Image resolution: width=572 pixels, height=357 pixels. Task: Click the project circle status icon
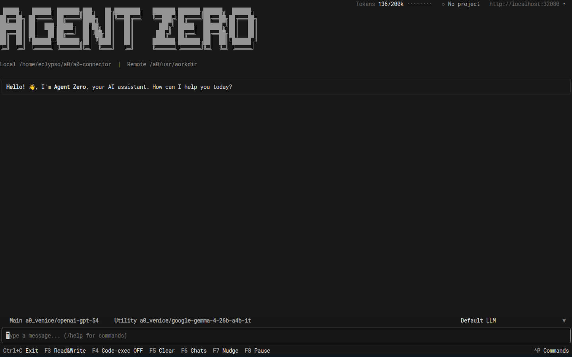[443, 4]
